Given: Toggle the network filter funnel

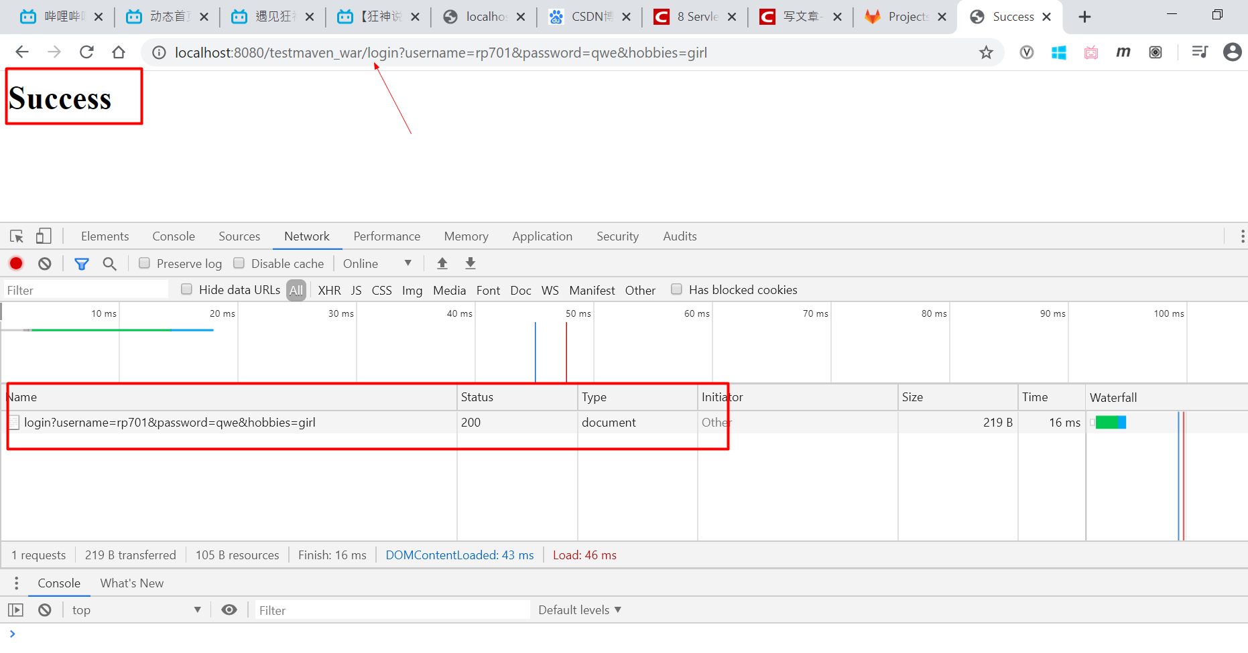Looking at the screenshot, I should 81,263.
